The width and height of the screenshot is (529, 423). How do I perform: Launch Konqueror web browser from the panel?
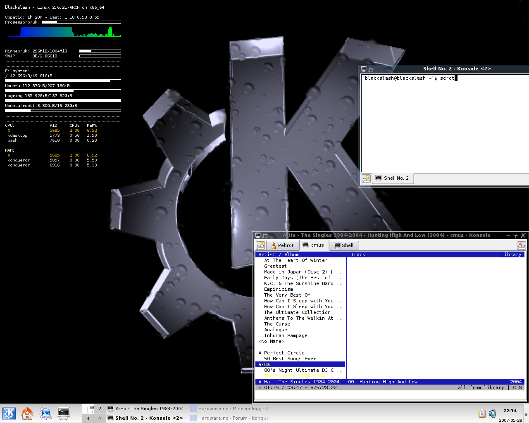(45, 413)
